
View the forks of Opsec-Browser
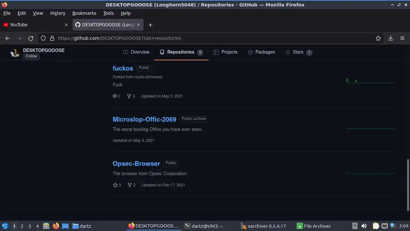pyautogui.click(x=132, y=185)
